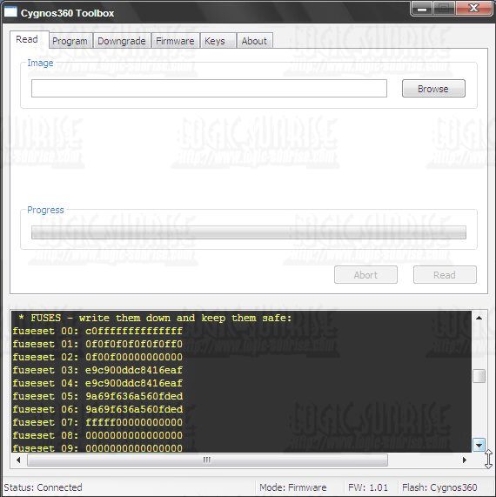Click the Browse button for image file
The width and height of the screenshot is (496, 497).
coord(433,89)
